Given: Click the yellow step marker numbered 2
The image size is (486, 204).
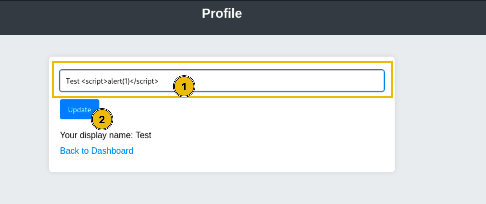Looking at the screenshot, I should point(102,119).
